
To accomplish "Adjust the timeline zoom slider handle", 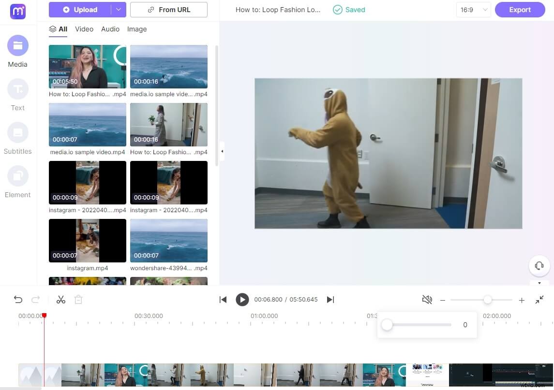I will pos(487,300).
